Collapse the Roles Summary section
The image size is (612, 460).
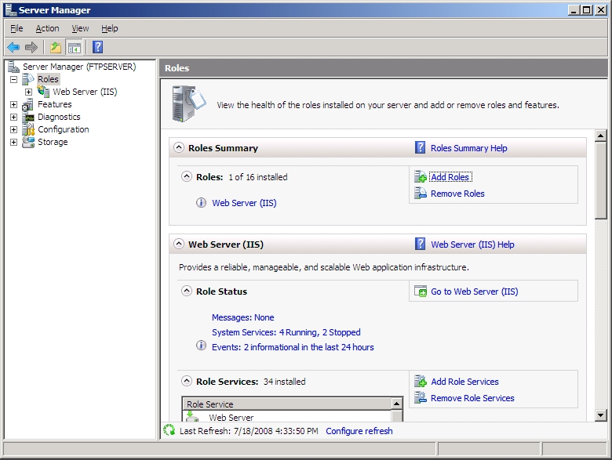[179, 147]
